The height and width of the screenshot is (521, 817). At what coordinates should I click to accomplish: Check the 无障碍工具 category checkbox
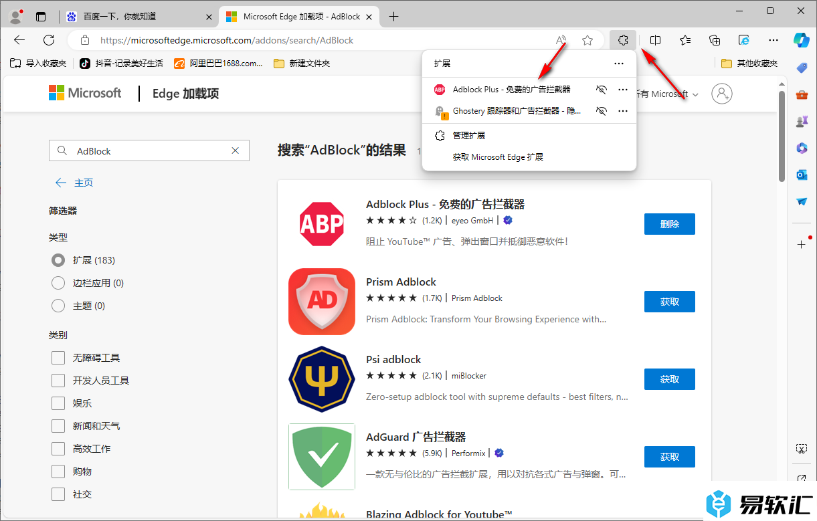coord(58,358)
